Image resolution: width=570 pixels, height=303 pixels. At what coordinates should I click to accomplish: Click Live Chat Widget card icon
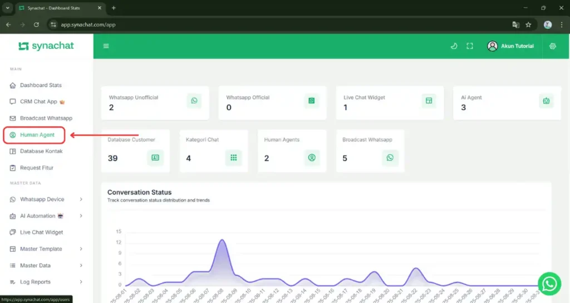429,100
